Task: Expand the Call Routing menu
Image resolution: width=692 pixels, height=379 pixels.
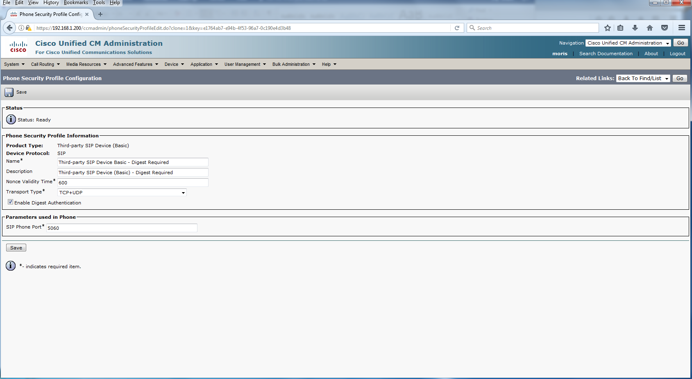Action: tap(45, 64)
